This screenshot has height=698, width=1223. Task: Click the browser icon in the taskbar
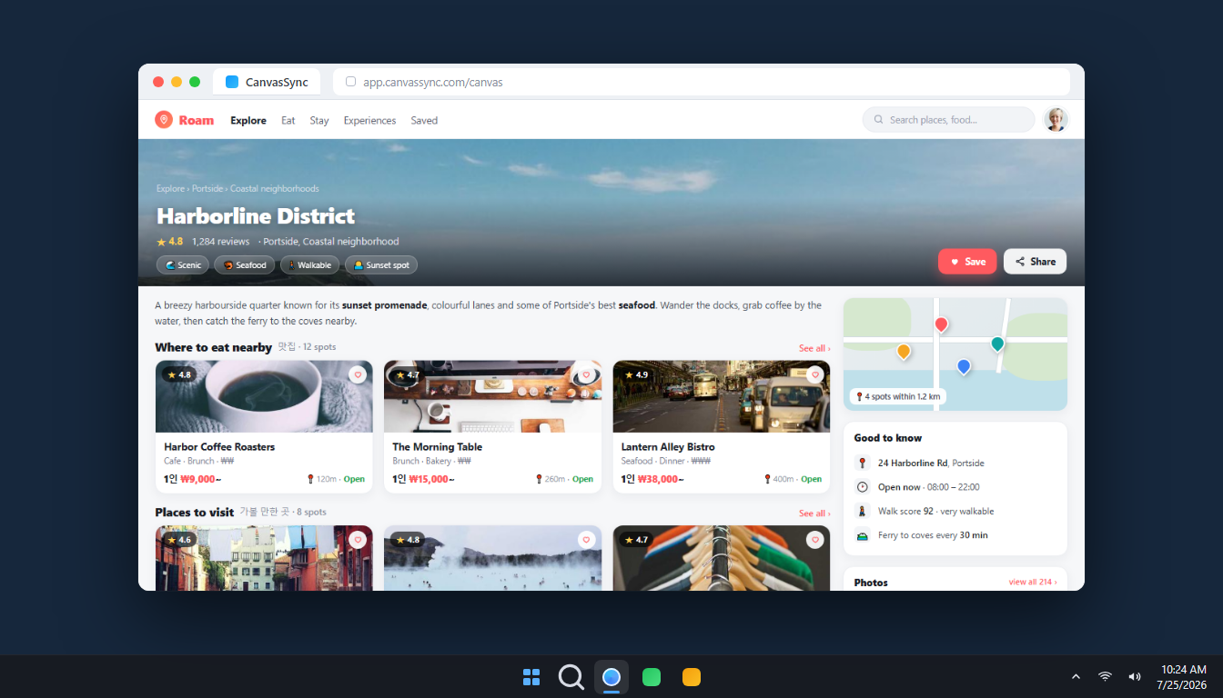click(611, 677)
